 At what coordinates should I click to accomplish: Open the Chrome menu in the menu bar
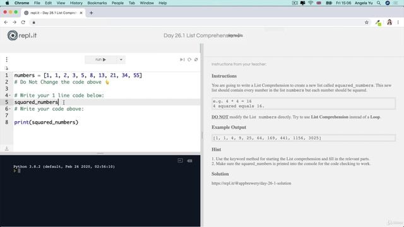pyautogui.click(x=21, y=3)
